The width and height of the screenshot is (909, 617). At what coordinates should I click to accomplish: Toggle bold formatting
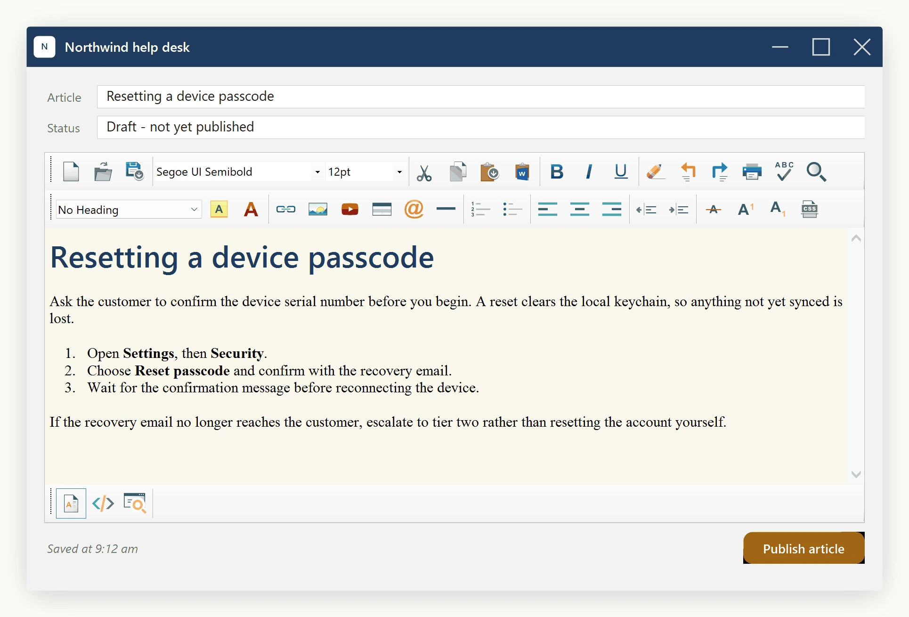(557, 172)
